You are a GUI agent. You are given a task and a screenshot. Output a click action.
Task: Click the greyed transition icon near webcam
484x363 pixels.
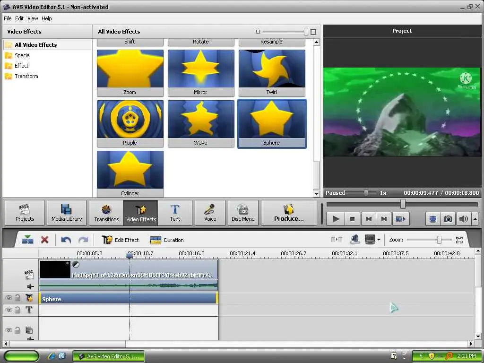coord(337,239)
